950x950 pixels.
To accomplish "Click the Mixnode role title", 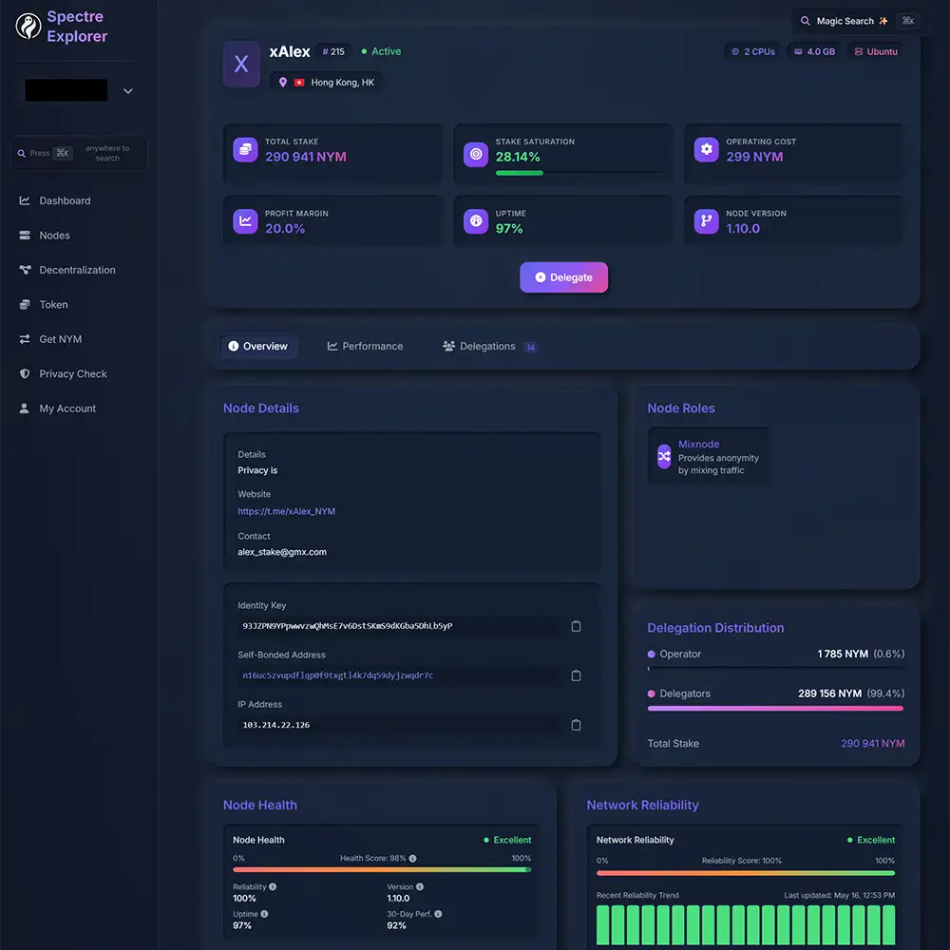I will click(698, 444).
